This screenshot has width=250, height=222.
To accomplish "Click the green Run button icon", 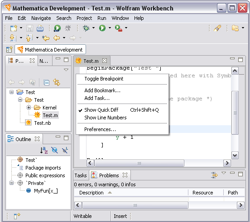I will click(102, 28).
